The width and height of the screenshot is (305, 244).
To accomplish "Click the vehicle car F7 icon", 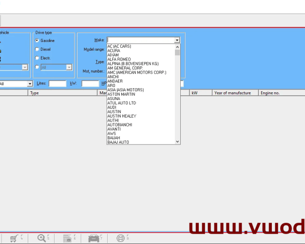I will pos(94,238).
